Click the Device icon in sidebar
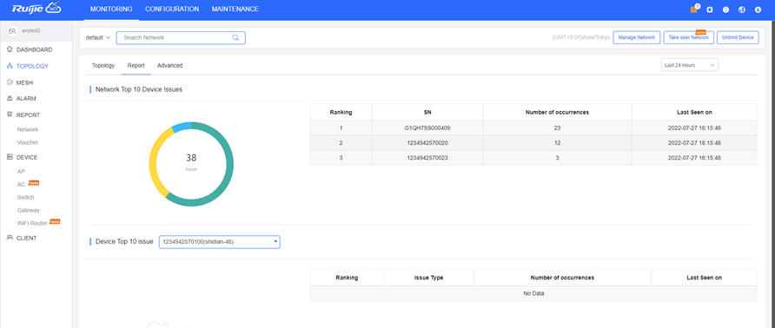The height and width of the screenshot is (328, 775). pos(10,157)
